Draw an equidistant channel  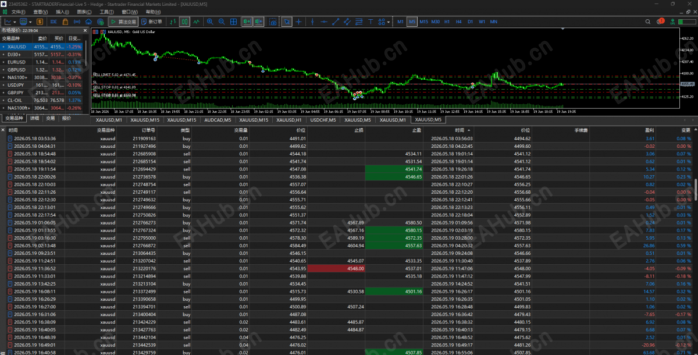[x=347, y=22]
